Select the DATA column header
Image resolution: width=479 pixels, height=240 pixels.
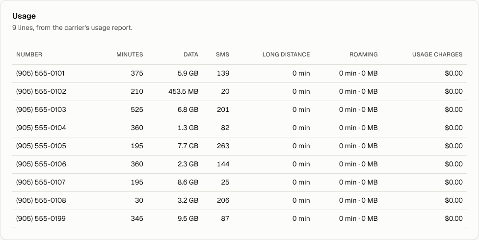pyautogui.click(x=191, y=54)
